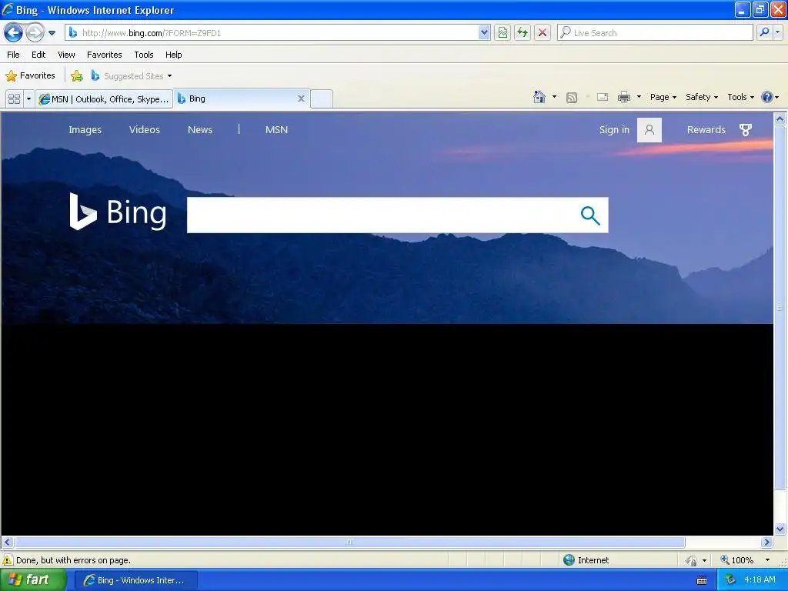Click the Live Search magnifier button
This screenshot has width=788, height=591.
click(x=764, y=32)
